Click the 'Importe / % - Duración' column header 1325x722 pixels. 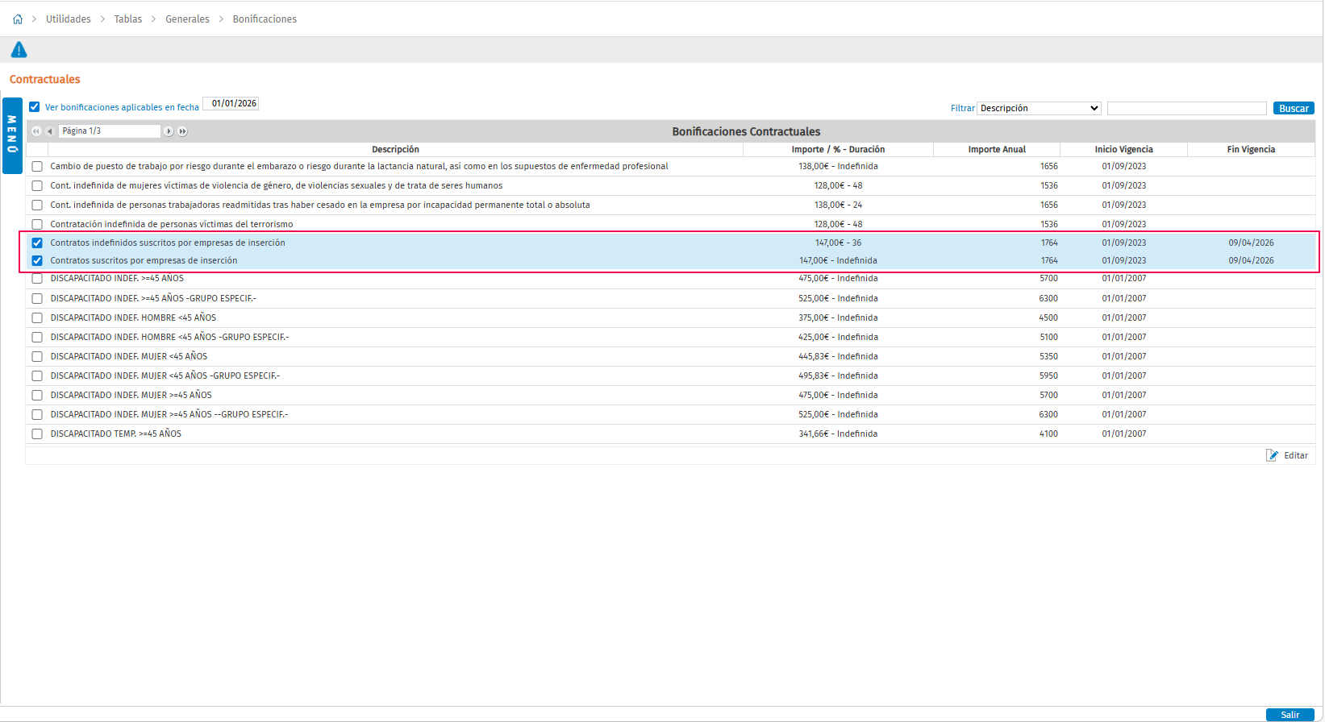click(x=838, y=150)
